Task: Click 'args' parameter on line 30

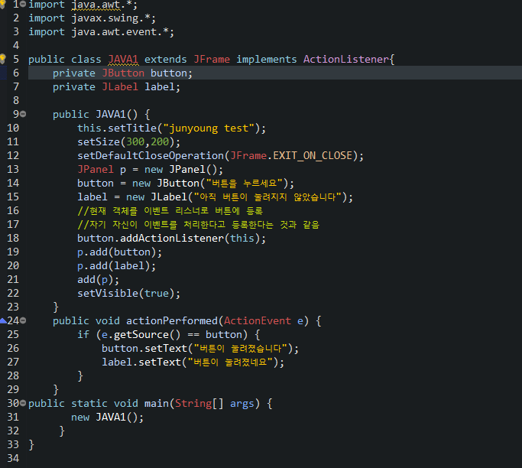Action: [x=242, y=403]
